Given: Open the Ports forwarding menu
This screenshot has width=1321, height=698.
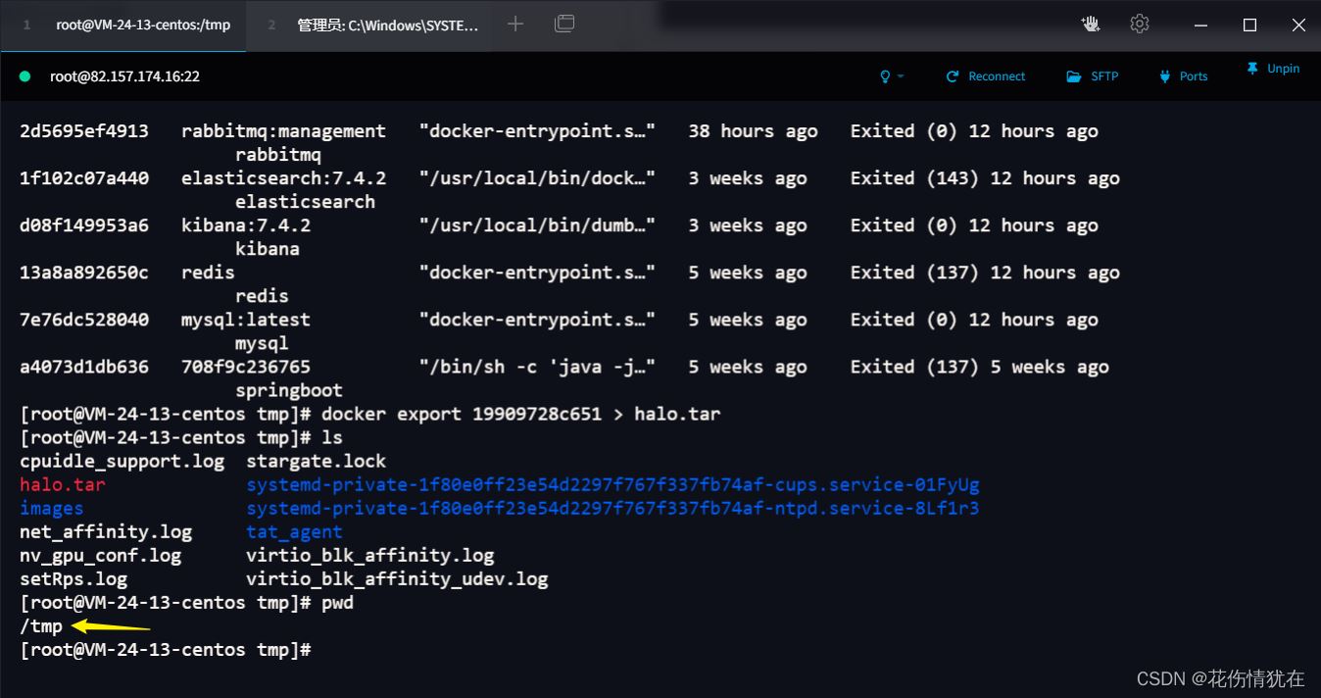Looking at the screenshot, I should click(x=1184, y=76).
